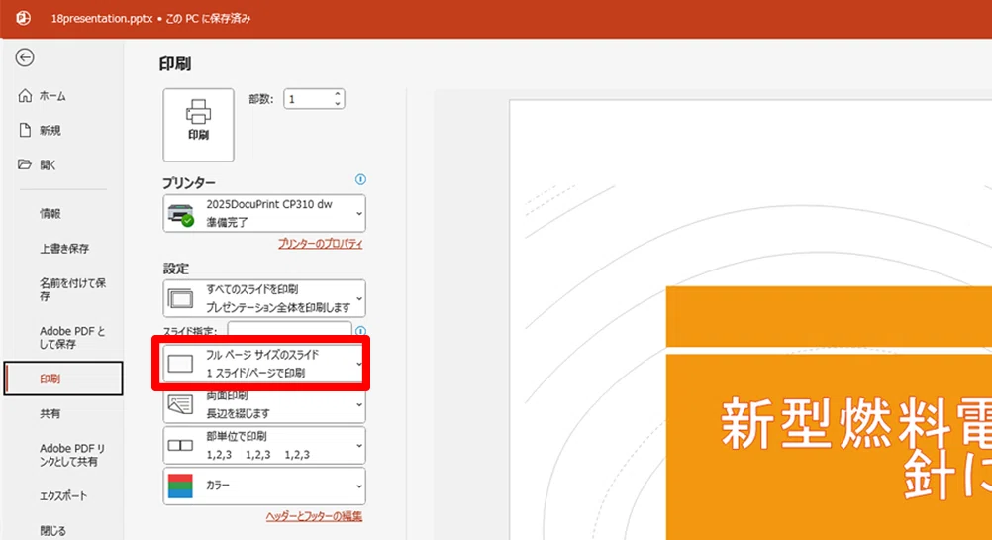Click the red-green-blue カラー icon
Screen dimensions: 992x540
pyautogui.click(x=180, y=486)
